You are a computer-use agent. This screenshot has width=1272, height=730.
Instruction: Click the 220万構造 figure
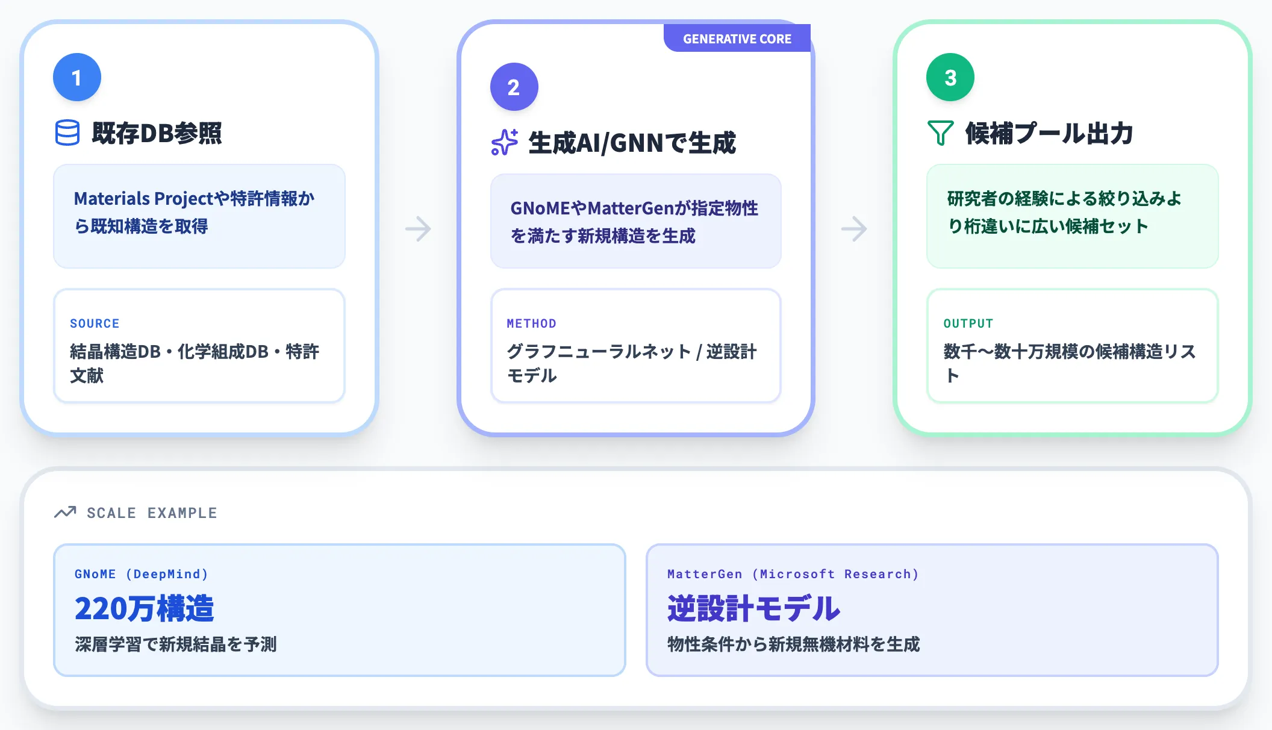[x=144, y=608]
